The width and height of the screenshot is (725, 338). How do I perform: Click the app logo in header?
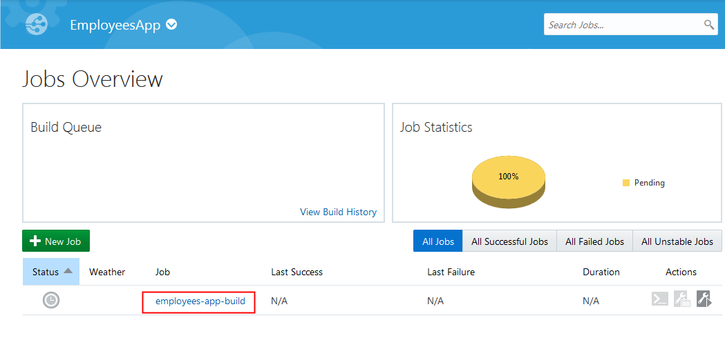click(37, 24)
